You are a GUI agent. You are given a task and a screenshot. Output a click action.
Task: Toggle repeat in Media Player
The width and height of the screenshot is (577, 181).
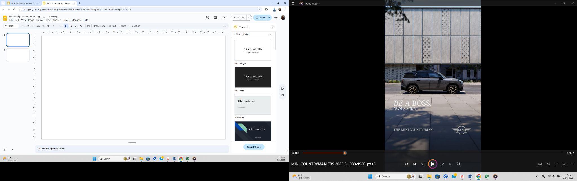point(459,164)
